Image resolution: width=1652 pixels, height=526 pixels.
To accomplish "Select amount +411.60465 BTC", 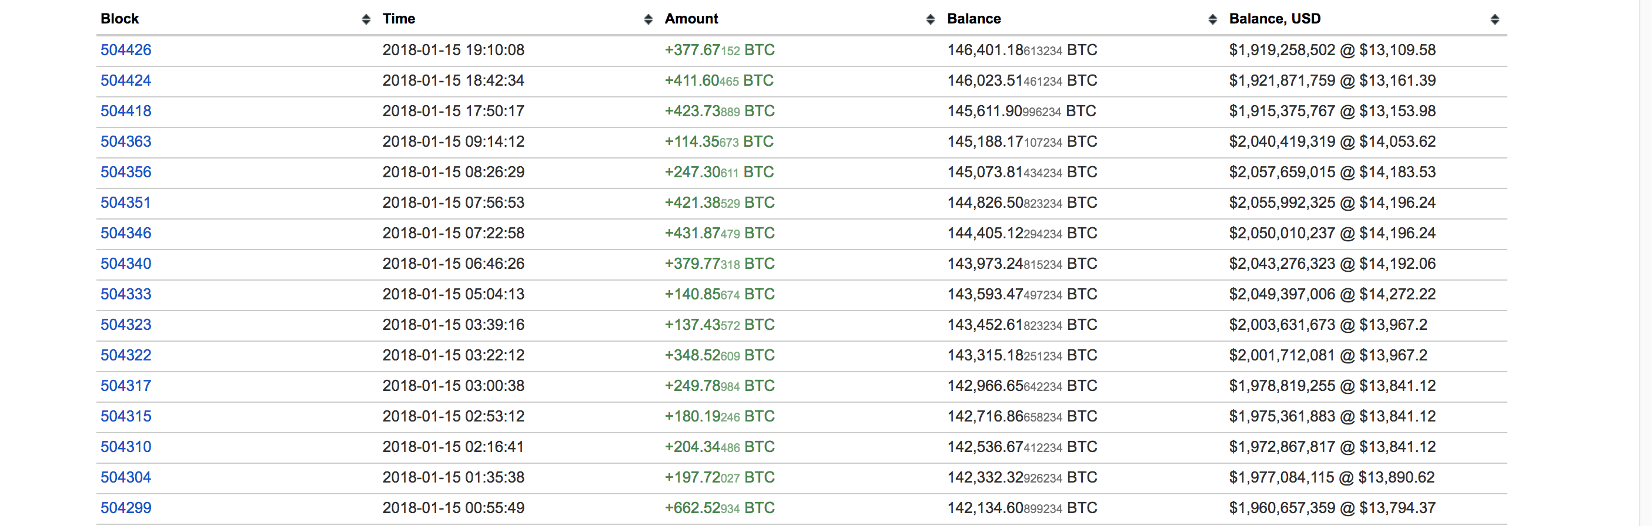I will 720,81.
